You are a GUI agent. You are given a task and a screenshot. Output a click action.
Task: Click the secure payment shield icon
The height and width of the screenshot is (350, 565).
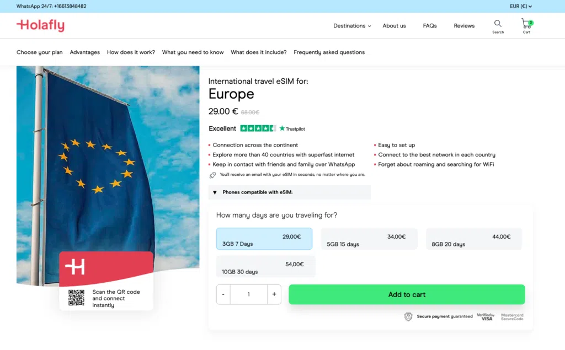tap(408, 316)
